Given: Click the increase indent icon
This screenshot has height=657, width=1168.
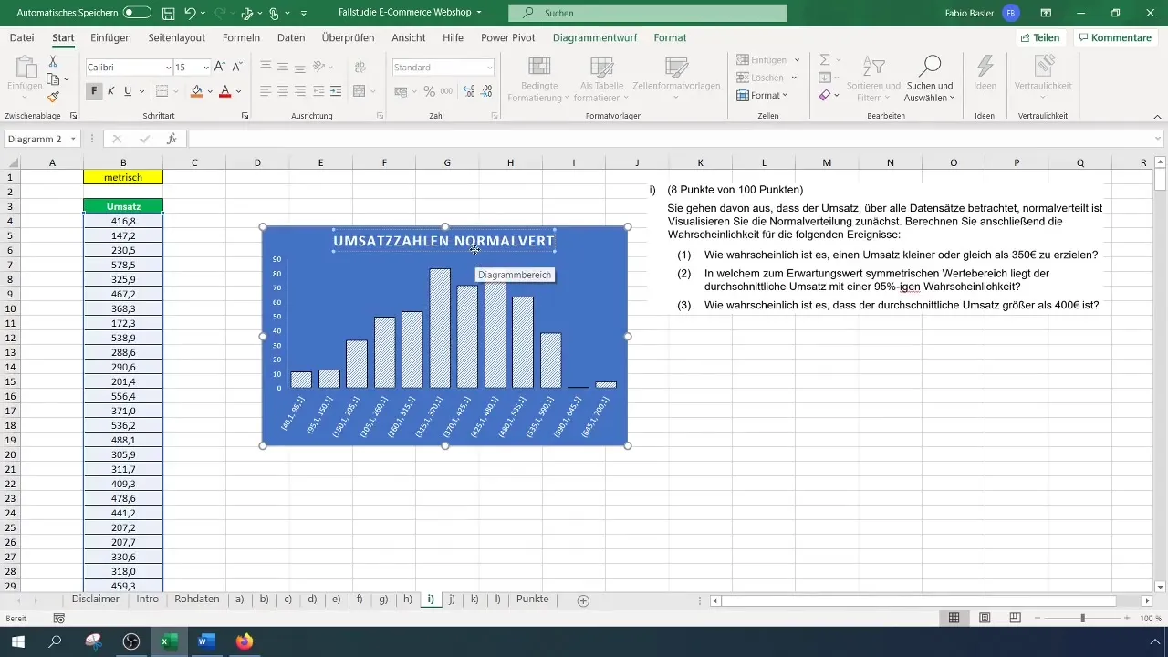Looking at the screenshot, I should pos(336,91).
